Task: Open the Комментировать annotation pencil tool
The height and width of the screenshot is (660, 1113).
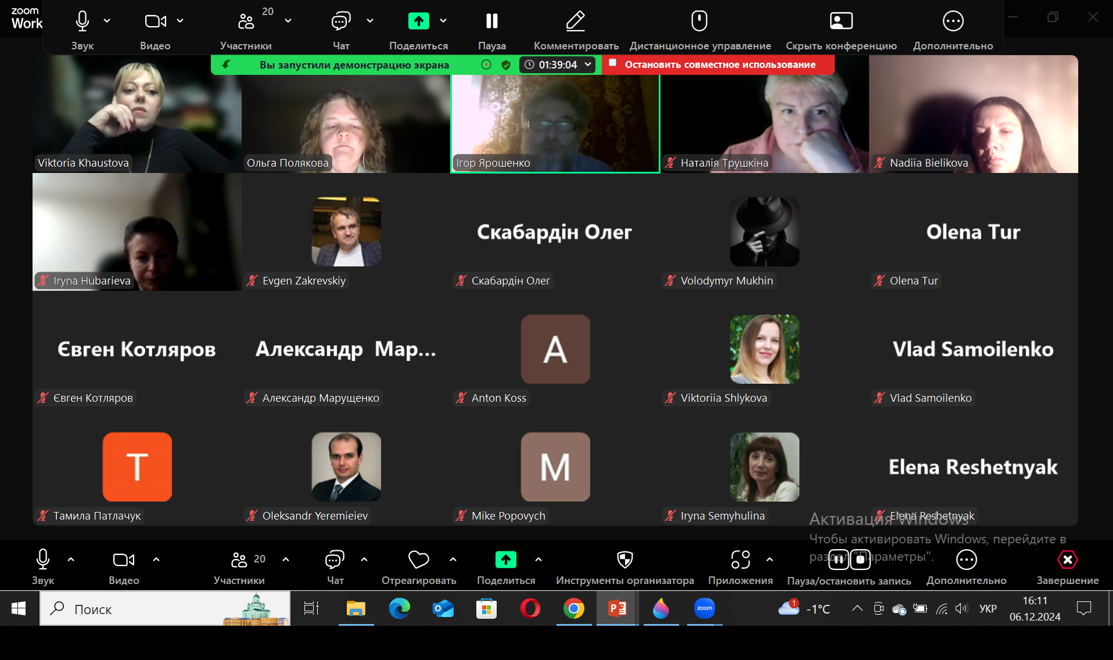Action: click(575, 21)
